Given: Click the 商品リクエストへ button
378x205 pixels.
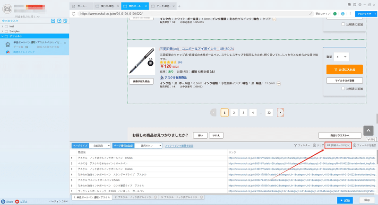Looking at the screenshot, I should pos(340,135).
